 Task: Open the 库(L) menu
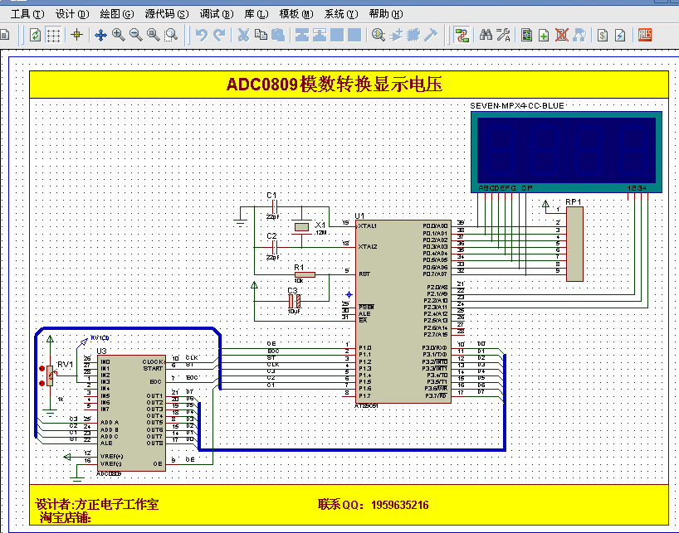pyautogui.click(x=256, y=14)
